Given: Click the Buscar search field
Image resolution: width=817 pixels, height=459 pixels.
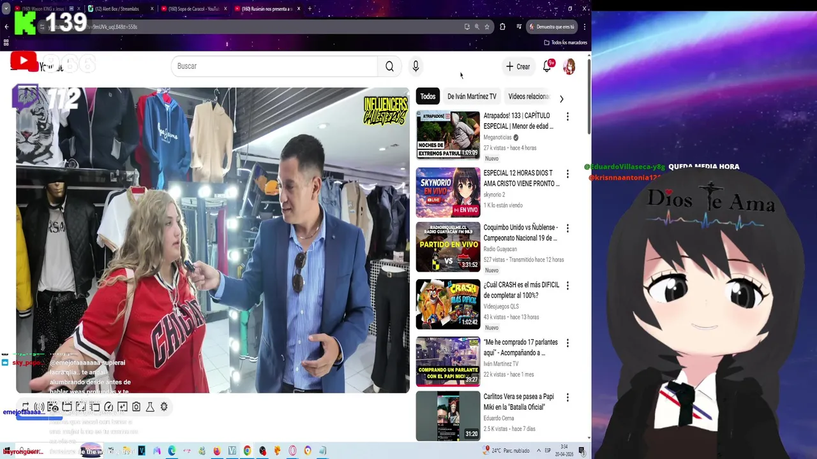Looking at the screenshot, I should [x=274, y=66].
